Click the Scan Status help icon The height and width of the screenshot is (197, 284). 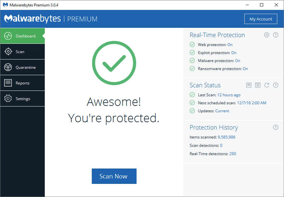point(276,85)
